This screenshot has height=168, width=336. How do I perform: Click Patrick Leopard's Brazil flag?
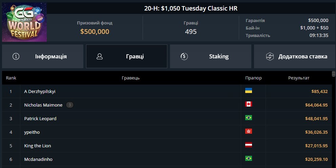(249, 118)
